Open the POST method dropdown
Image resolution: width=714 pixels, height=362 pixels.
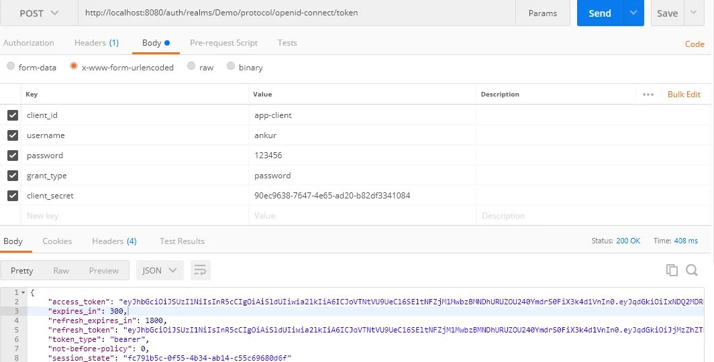point(39,13)
